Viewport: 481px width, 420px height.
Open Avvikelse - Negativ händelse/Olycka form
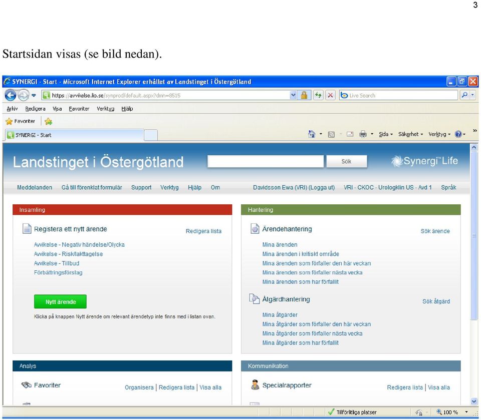79,245
